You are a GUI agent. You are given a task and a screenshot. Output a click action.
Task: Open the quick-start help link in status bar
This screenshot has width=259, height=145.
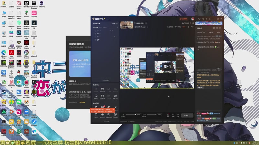pyautogui.click(x=128, y=122)
